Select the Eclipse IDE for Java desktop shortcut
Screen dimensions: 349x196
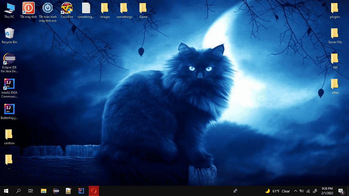[x=9, y=63]
